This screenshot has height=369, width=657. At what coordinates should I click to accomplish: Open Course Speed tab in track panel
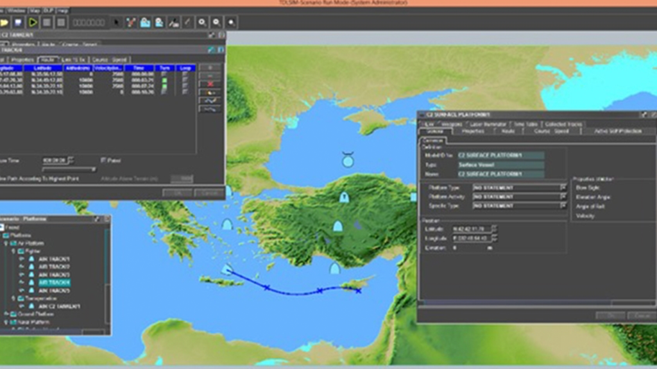pos(109,60)
